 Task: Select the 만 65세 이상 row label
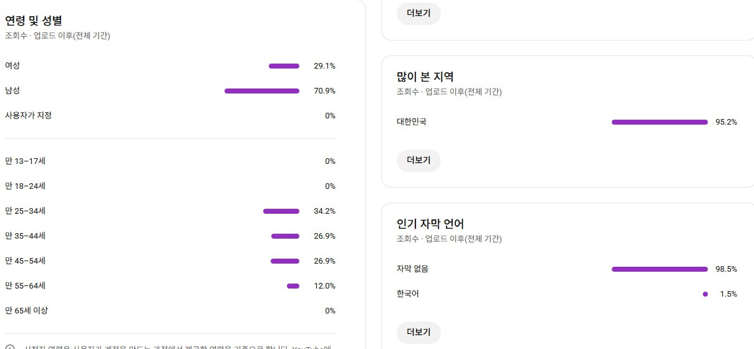click(x=26, y=310)
